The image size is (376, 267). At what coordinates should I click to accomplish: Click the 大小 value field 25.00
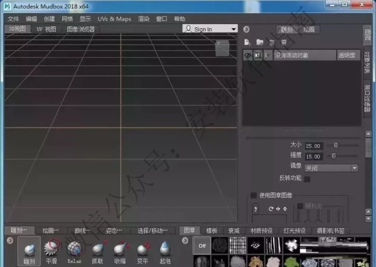coord(314,146)
